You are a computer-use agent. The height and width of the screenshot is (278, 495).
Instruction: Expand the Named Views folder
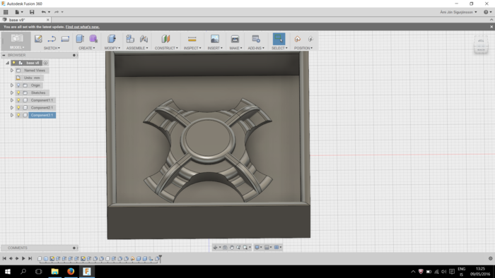coord(12,71)
